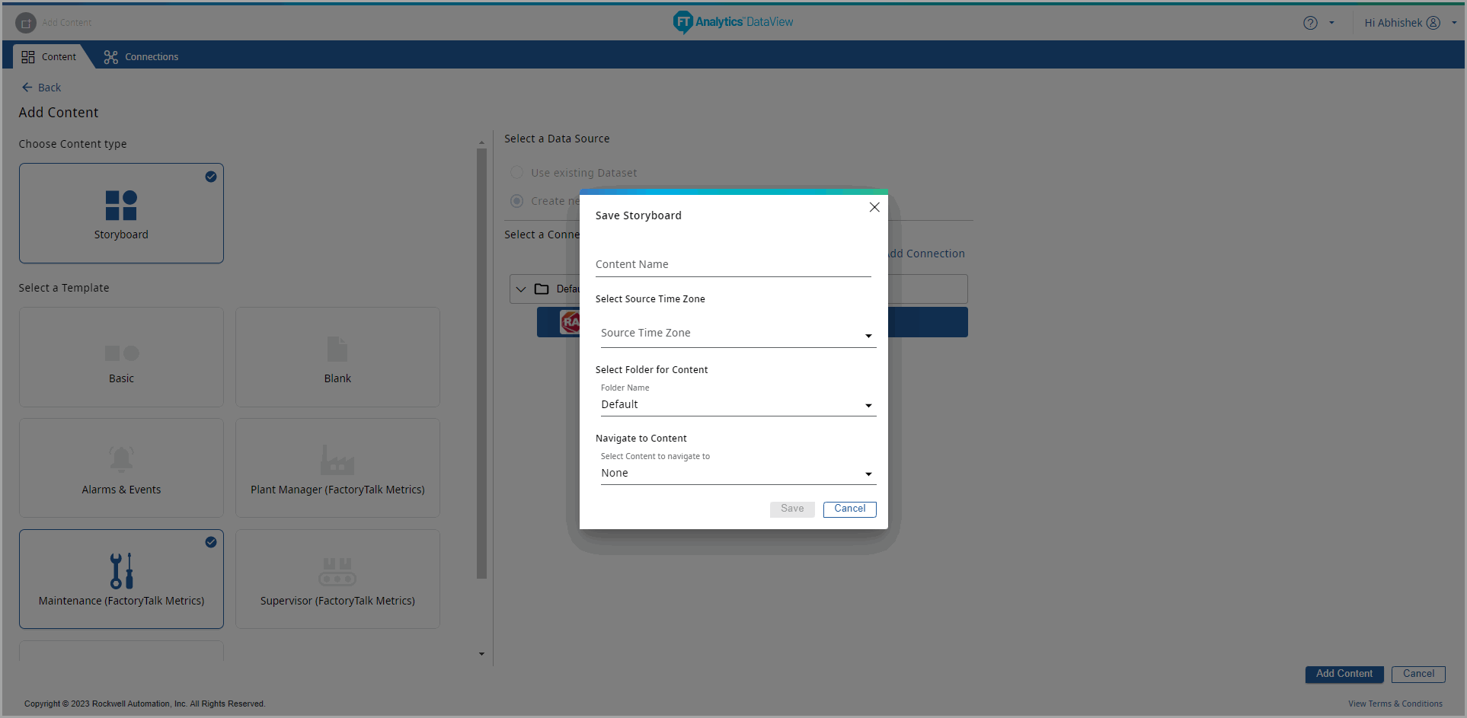Image resolution: width=1467 pixels, height=718 pixels.
Task: Click the scrollbar up arrow of template list
Action: click(x=481, y=142)
